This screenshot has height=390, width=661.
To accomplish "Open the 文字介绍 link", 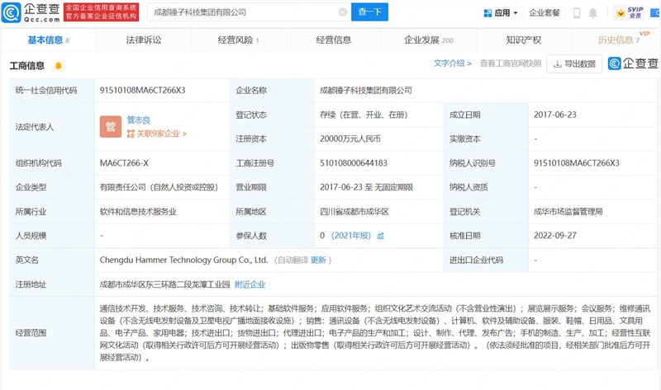I will coord(452,63).
